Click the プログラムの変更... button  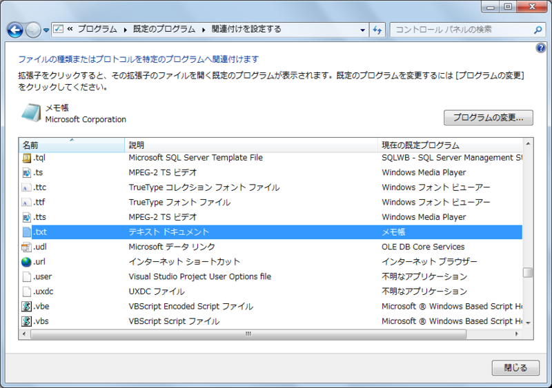coord(489,117)
